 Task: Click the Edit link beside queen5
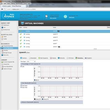[28, 53]
